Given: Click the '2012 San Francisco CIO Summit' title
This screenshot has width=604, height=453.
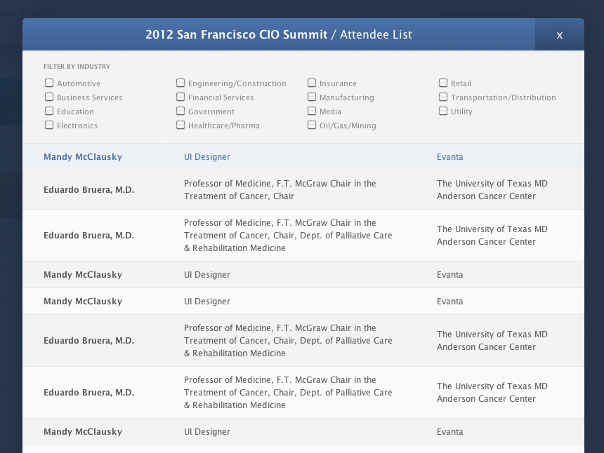Looking at the screenshot, I should [x=237, y=34].
